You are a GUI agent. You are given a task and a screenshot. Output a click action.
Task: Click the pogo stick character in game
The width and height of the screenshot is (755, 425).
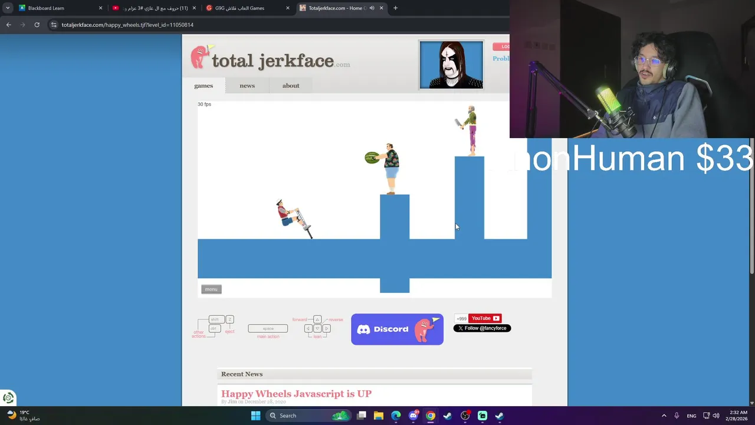click(293, 218)
